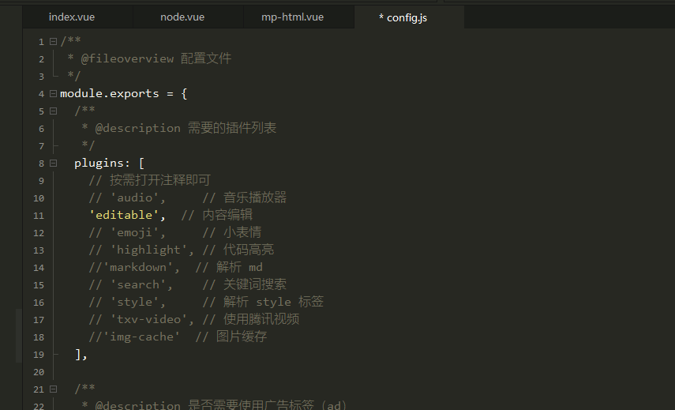Viewport: 675px width, 410px height.
Task: Collapse the plugins array fold at line 8
Action: point(54,164)
